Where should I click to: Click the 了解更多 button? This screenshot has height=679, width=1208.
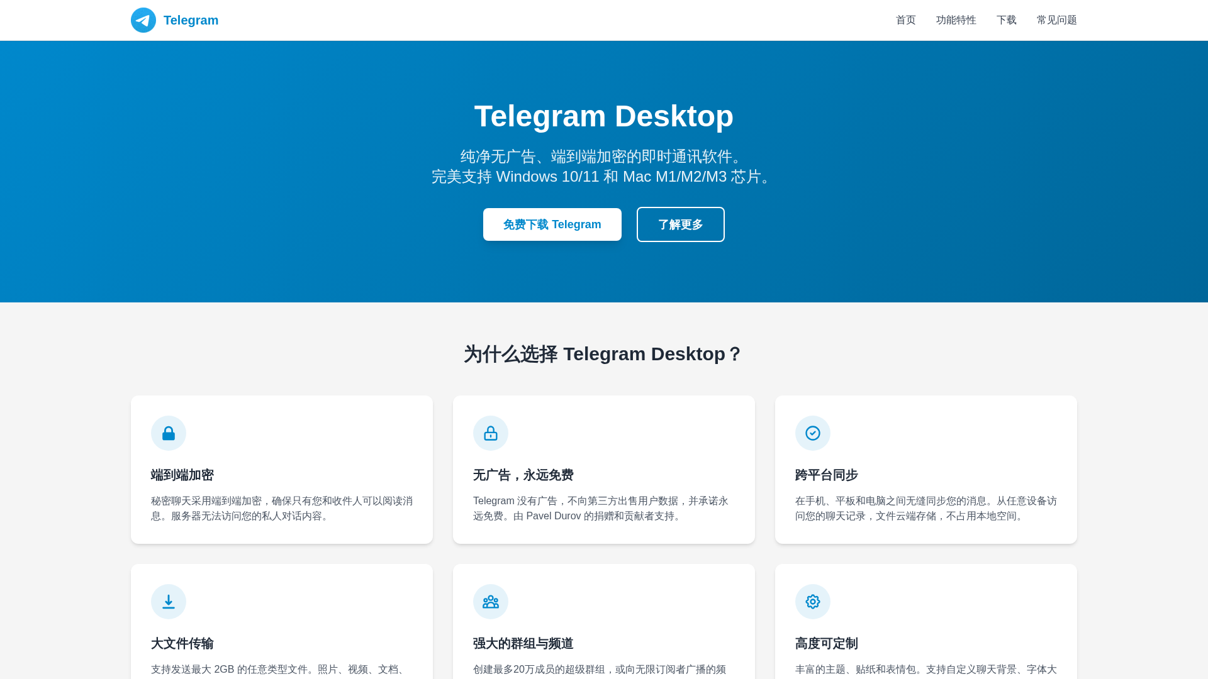tap(681, 224)
